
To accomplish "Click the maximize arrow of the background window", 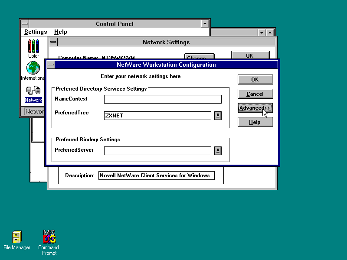I will click(270, 33).
